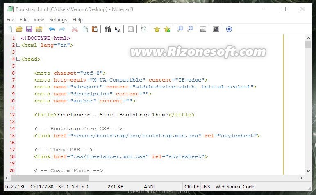The height and width of the screenshot is (195, 316).
Task: Click the vertical scrollbar thumb
Action: pos(308,45)
